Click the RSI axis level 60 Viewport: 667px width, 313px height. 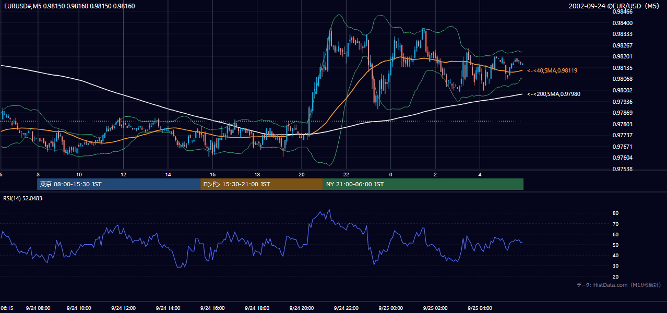coord(616,234)
